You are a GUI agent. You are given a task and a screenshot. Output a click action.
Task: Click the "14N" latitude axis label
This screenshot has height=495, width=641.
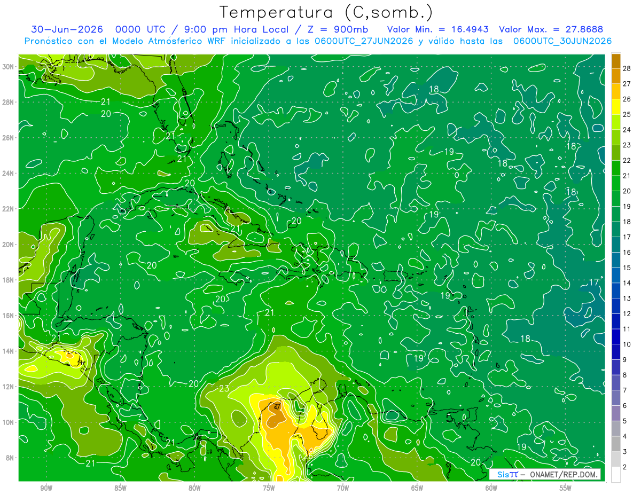[x=9, y=351]
